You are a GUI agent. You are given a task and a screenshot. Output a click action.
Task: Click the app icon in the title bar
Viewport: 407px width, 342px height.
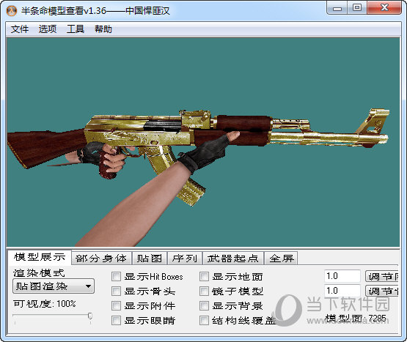coord(12,11)
